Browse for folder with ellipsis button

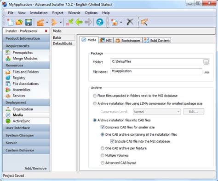tap(206, 62)
